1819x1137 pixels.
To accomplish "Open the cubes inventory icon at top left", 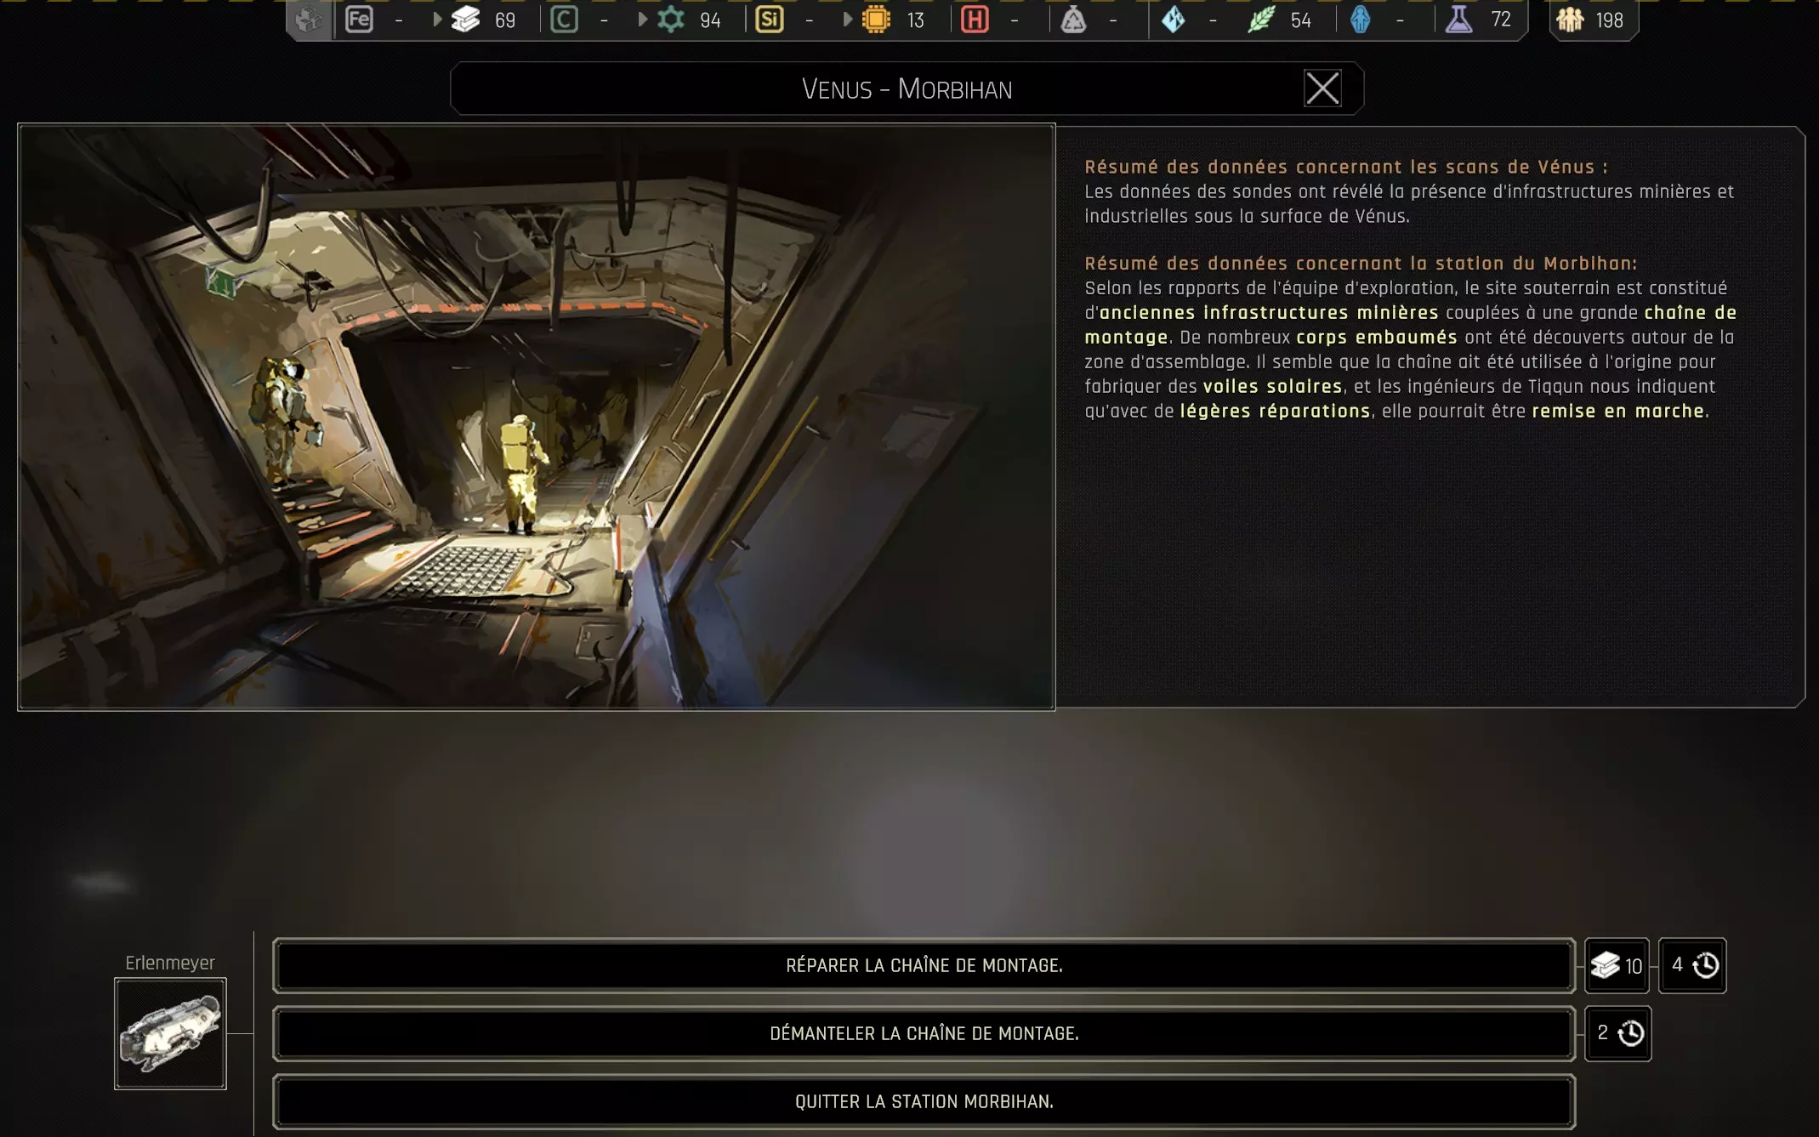I will 309,20.
